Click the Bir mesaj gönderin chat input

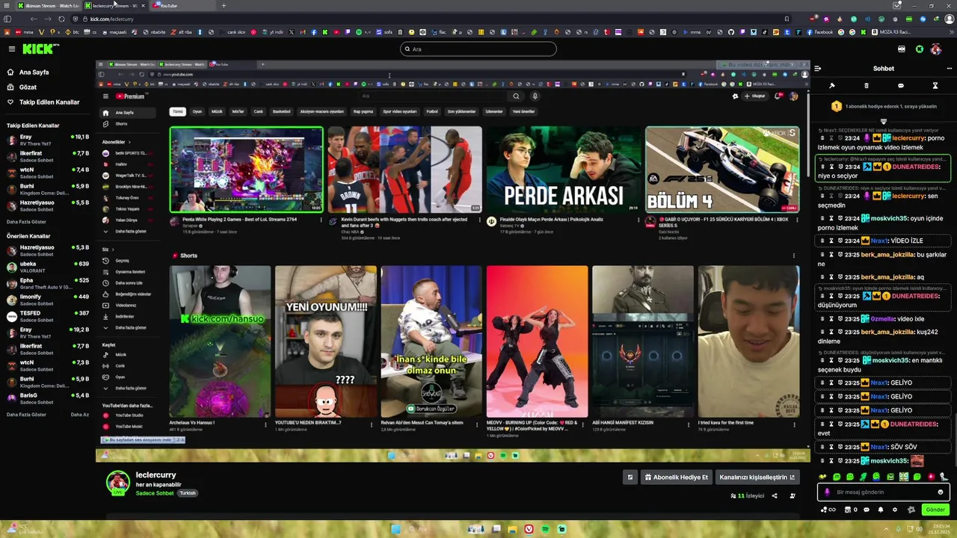coord(884,492)
